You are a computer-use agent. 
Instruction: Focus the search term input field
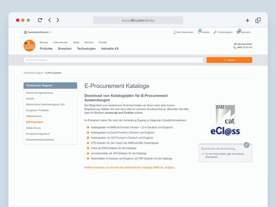[113, 60]
